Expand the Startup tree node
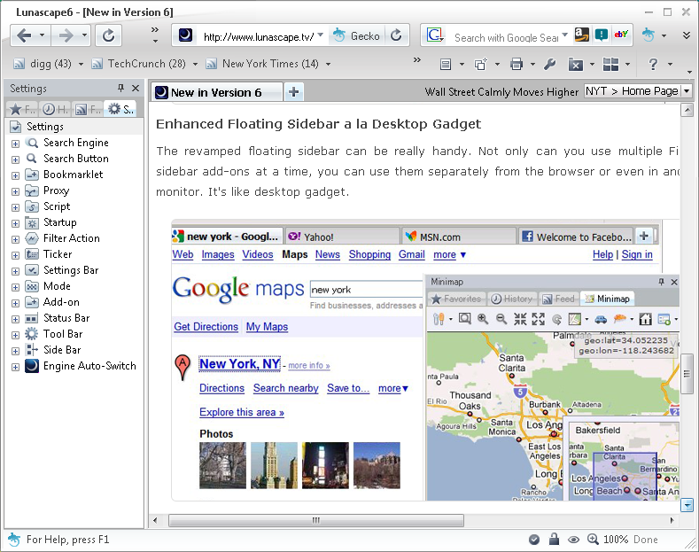 click(15, 223)
